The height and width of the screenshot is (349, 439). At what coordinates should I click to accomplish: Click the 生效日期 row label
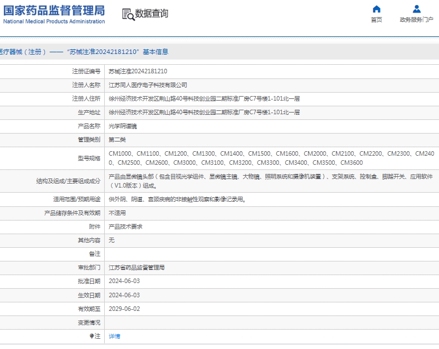click(x=89, y=296)
